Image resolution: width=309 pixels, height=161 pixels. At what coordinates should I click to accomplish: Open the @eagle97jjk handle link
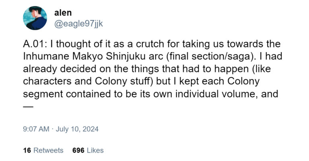click(x=78, y=24)
